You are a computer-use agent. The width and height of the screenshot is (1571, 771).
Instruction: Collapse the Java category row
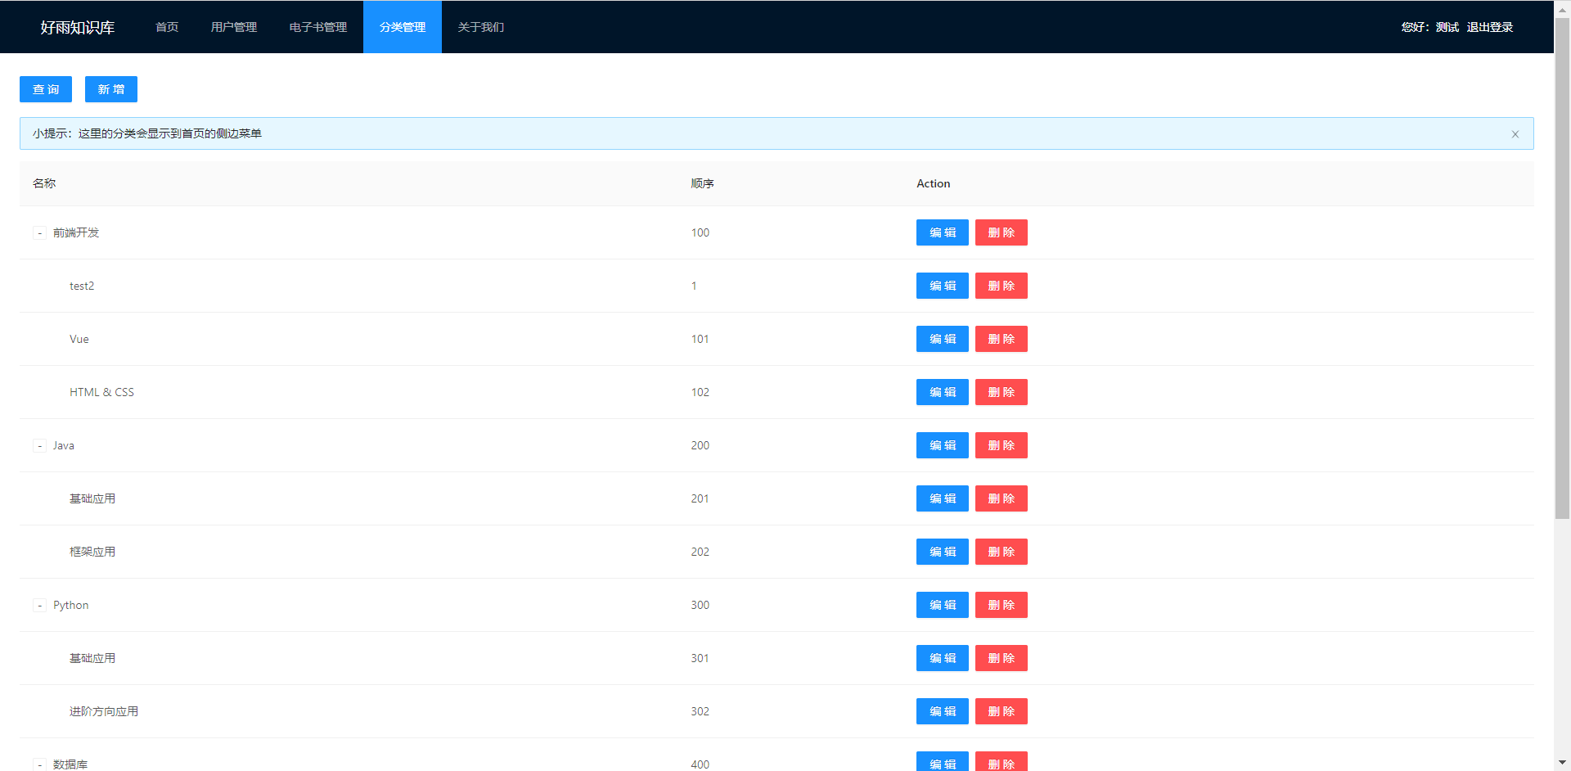click(39, 446)
